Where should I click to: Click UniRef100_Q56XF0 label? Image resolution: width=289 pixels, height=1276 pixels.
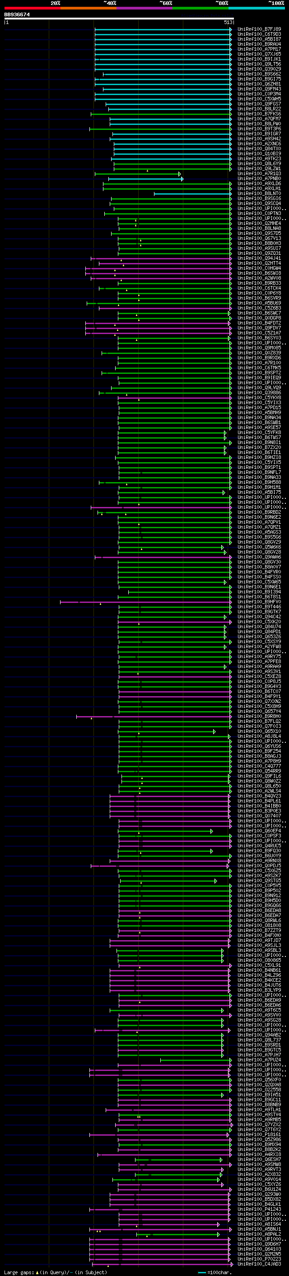pos(259,1080)
